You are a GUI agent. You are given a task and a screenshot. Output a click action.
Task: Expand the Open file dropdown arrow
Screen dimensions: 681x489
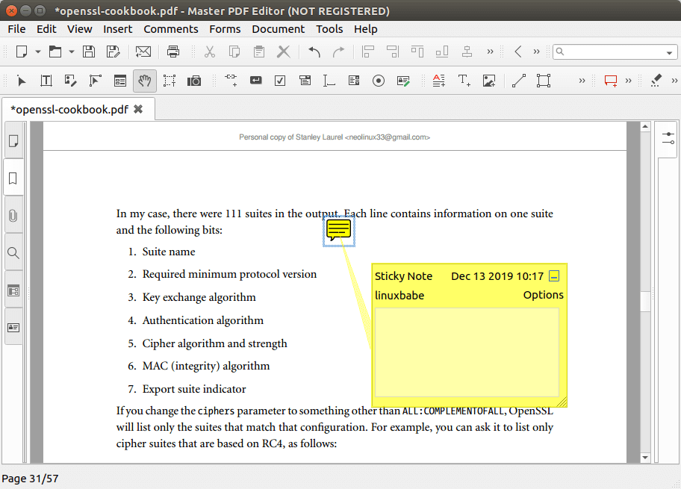click(x=72, y=52)
